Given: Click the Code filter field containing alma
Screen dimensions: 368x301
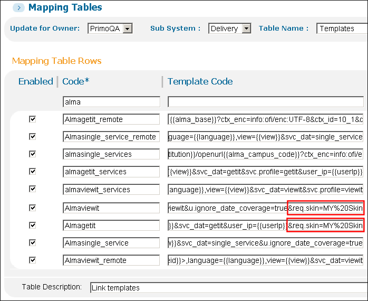Looking at the screenshot, I should click(111, 102).
